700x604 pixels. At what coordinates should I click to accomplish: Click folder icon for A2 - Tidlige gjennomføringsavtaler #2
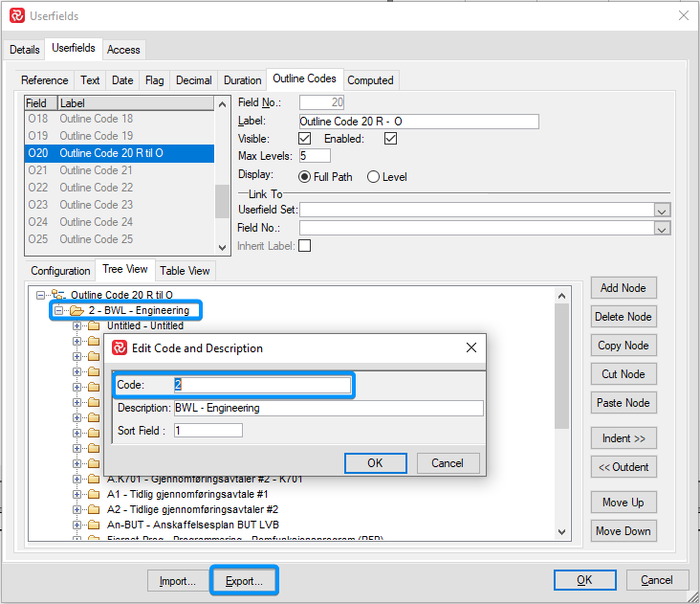pyautogui.click(x=94, y=509)
